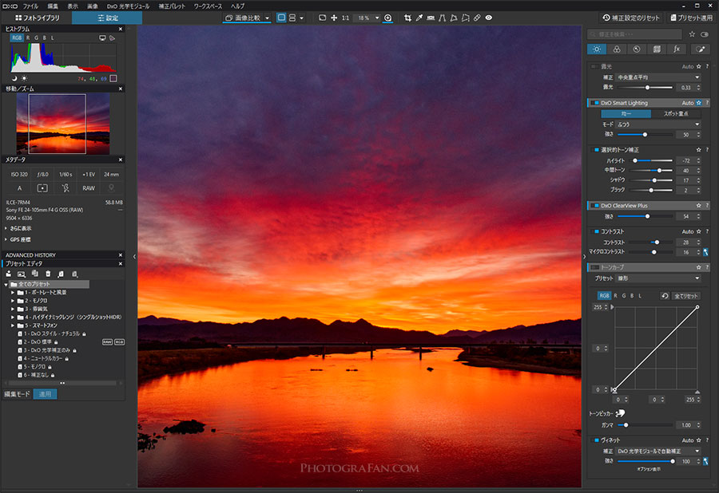Click the Tone Picker hand icon
Image resolution: width=719 pixels, height=493 pixels.
coord(621,413)
